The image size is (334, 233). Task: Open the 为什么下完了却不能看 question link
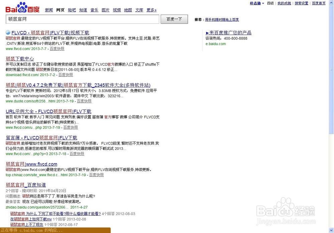point(55,214)
